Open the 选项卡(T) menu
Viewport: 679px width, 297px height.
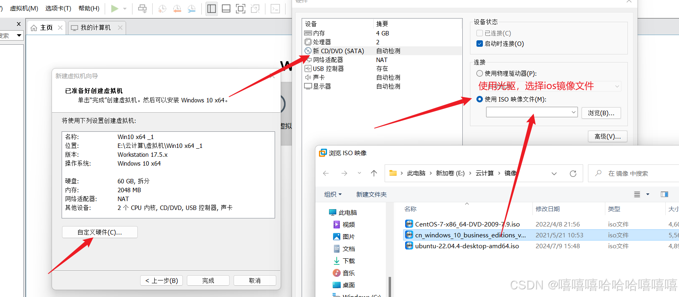[x=58, y=8]
